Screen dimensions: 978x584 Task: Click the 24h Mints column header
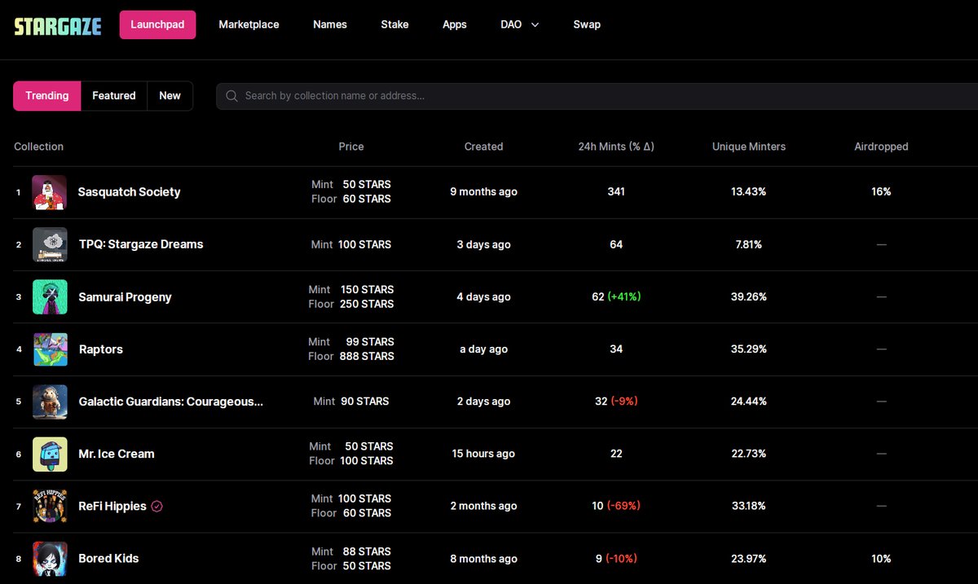616,147
